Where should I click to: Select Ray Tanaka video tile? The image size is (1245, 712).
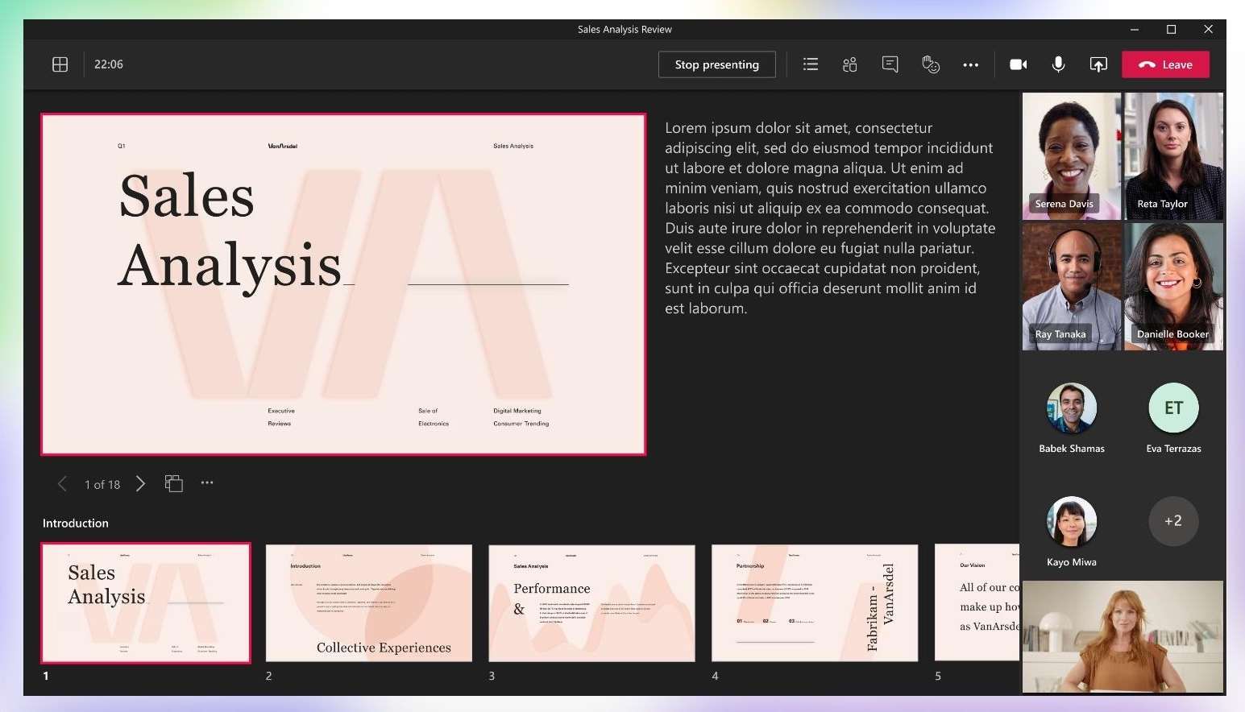pyautogui.click(x=1072, y=286)
